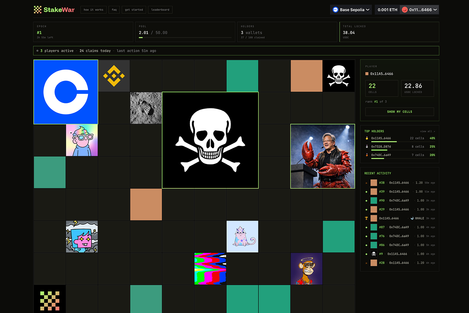Click the '3 players active' status text
The height and width of the screenshot is (313, 469).
(57, 51)
